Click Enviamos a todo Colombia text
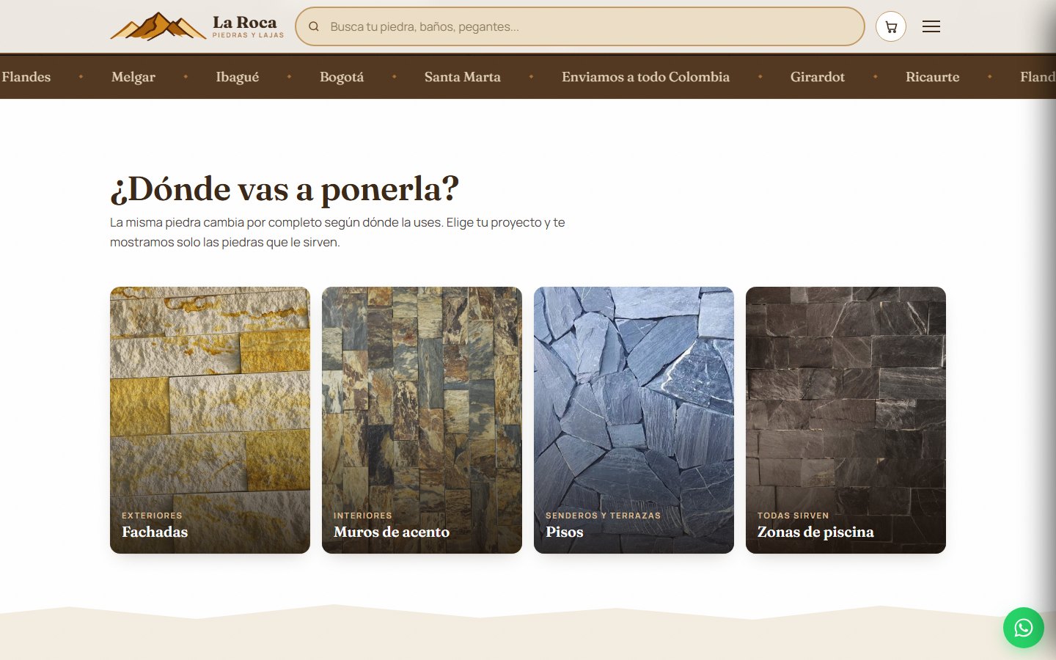Image resolution: width=1056 pixels, height=660 pixels. 645,77
